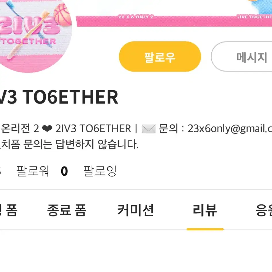Click the yellow 팔로우 follow button

pyautogui.click(x=160, y=57)
